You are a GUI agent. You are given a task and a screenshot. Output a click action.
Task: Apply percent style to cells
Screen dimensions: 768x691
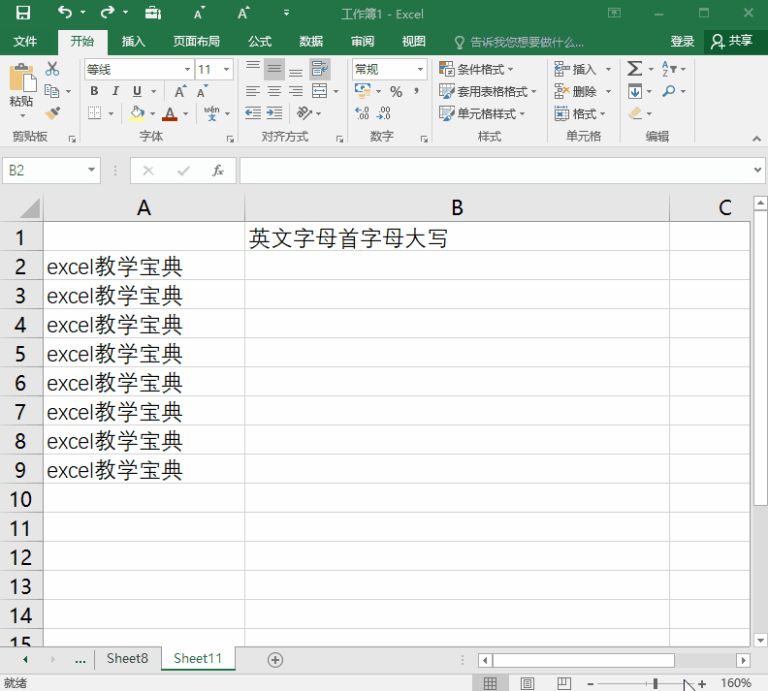(x=396, y=91)
